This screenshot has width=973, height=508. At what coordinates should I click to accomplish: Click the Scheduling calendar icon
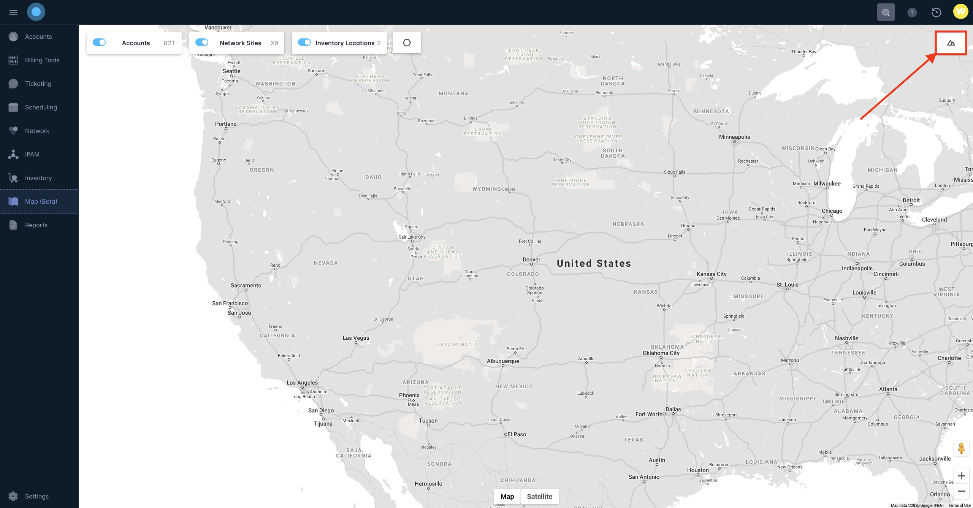pos(13,107)
